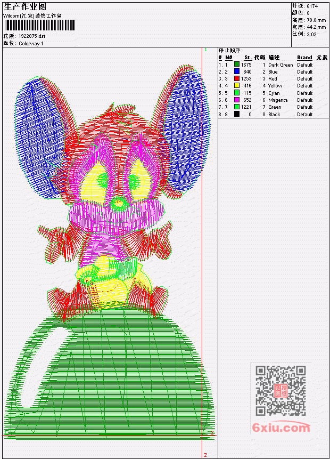Image resolution: width=330 pixels, height=459 pixels.
Task: Click the '代码' column header
Action: (x=260, y=58)
